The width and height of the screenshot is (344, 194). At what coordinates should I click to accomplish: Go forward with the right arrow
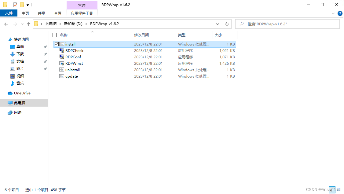tap(15, 24)
